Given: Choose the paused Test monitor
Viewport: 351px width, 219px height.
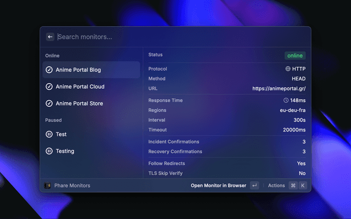Looking at the screenshot, I should (x=61, y=134).
